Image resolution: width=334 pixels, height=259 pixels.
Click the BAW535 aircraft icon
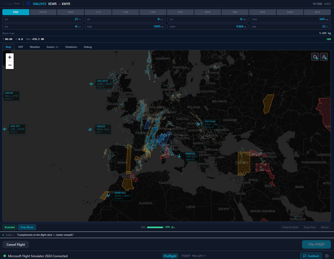point(179,156)
